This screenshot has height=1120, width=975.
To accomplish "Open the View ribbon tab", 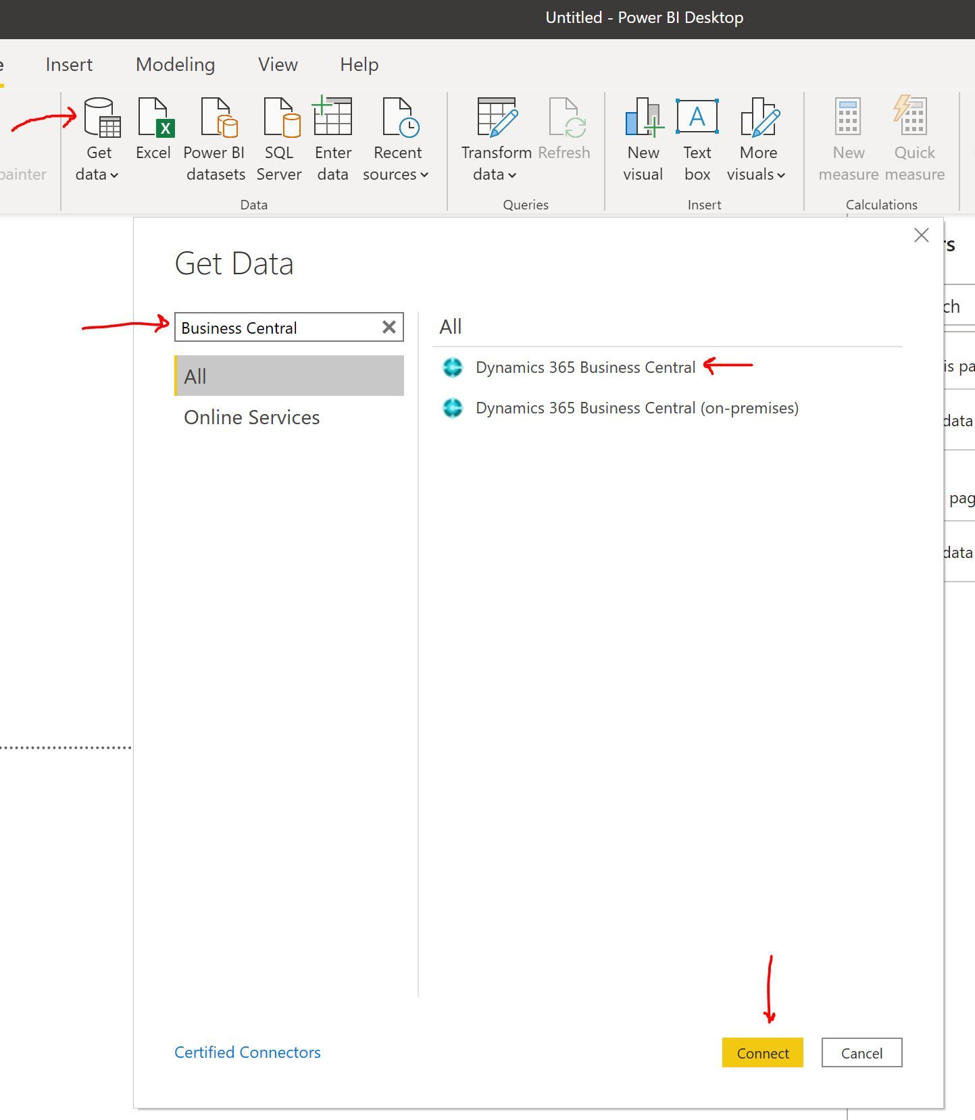I will (x=278, y=65).
